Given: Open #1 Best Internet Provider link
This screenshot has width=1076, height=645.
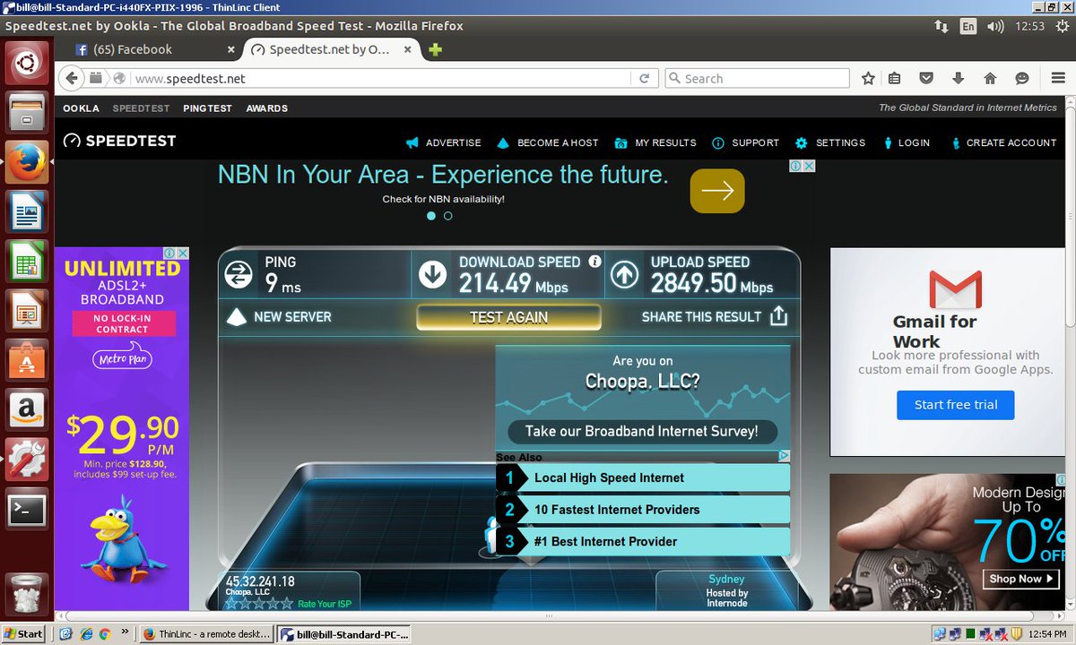Looking at the screenshot, I should tap(643, 541).
